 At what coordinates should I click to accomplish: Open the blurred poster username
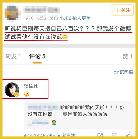click(x=41, y=10)
